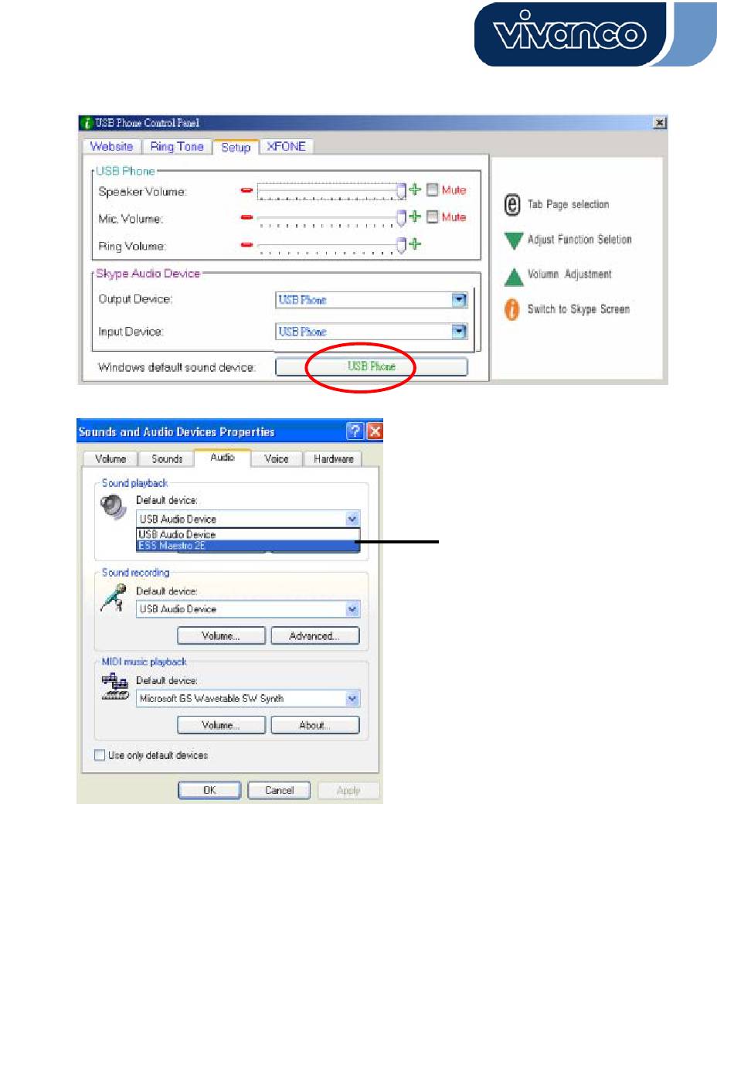Close the USB Phone Control Panel window
Screen dimensions: 734x1066
point(659,123)
